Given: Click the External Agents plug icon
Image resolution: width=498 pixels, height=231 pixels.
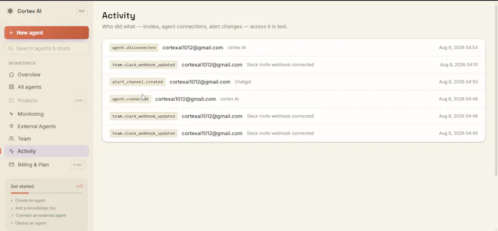Looking at the screenshot, I should [11, 126].
